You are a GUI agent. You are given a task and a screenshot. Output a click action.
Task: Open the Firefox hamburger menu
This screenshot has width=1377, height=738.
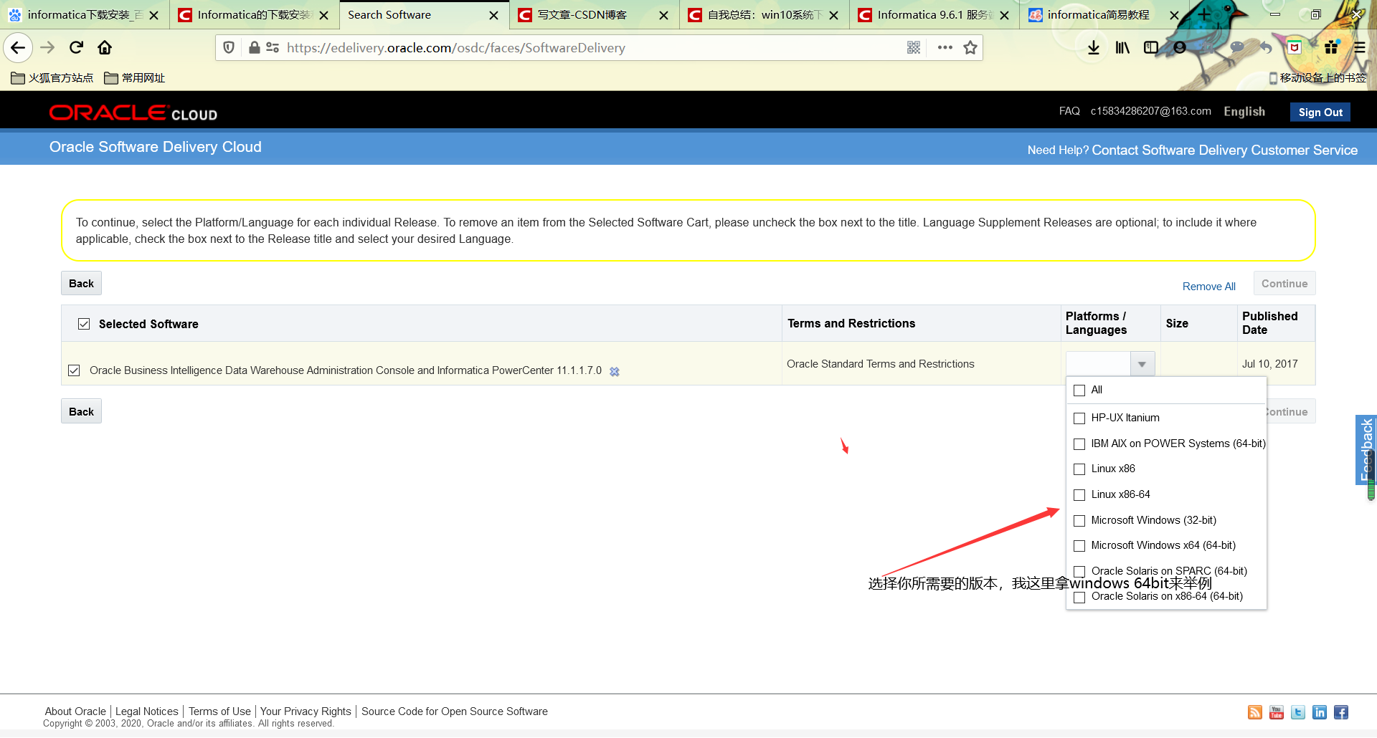tap(1360, 47)
